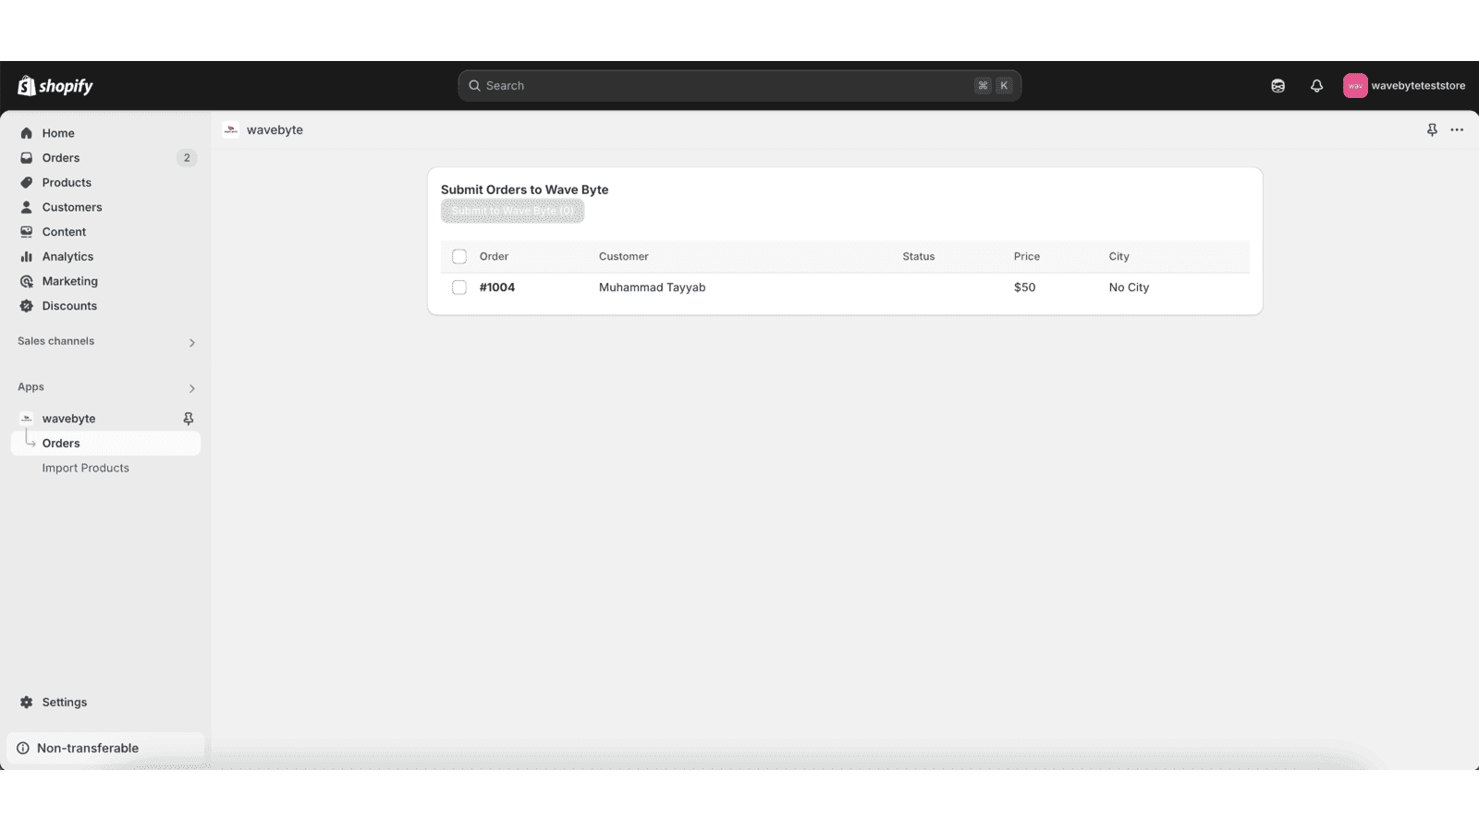The width and height of the screenshot is (1479, 832).
Task: Click the Customer column header
Action: click(x=624, y=257)
